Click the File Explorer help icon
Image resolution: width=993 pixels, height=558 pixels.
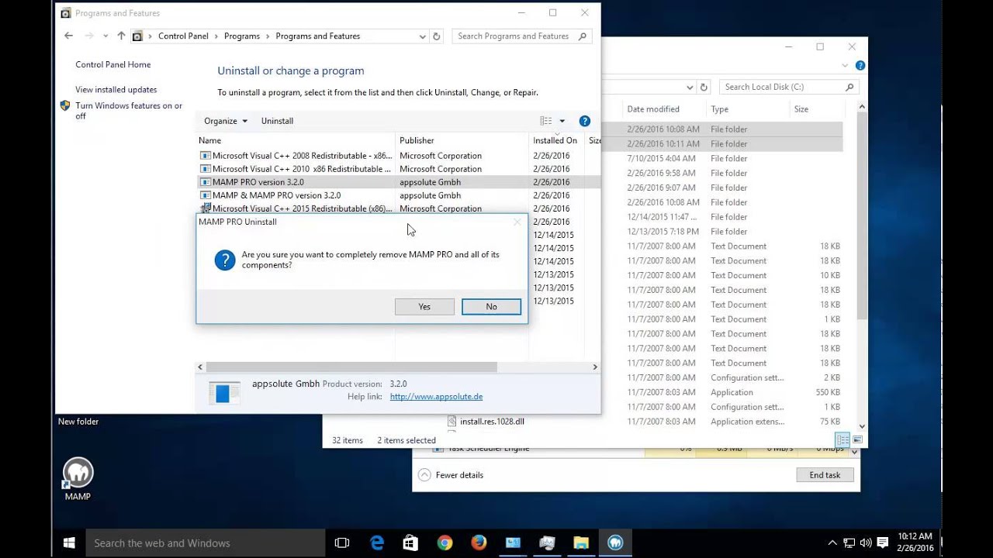point(860,66)
